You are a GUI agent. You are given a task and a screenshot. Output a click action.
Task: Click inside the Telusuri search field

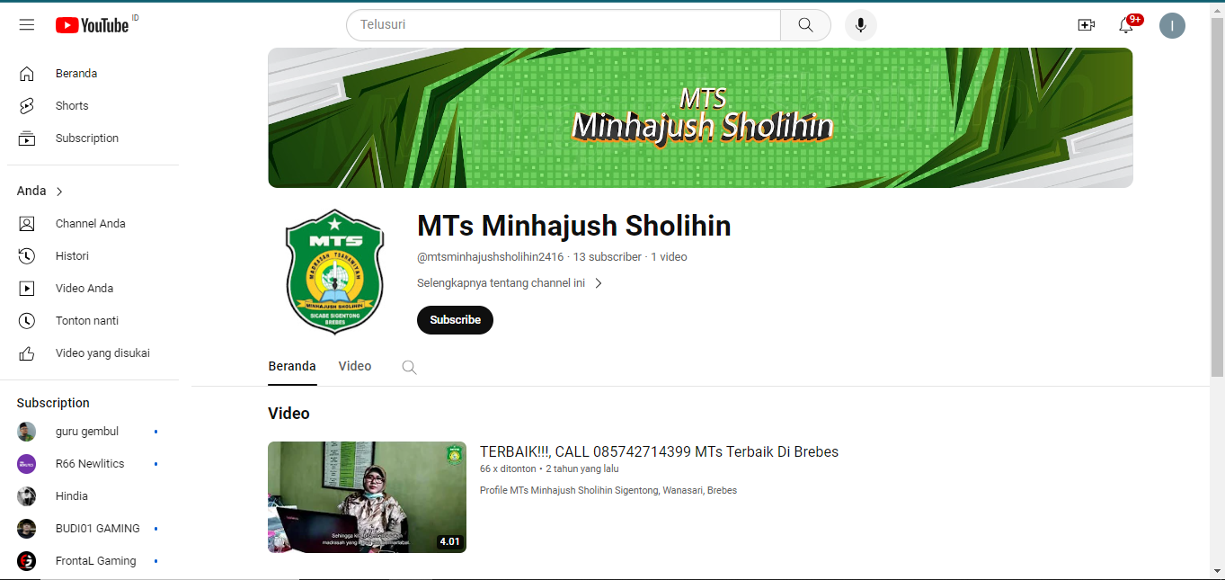tap(564, 25)
